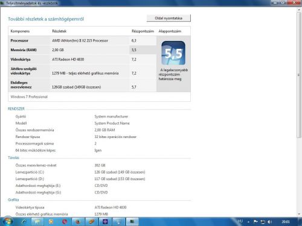The width and height of the screenshot is (302, 226).
Task: Click the HU language indicator
Action: (x=240, y=221)
